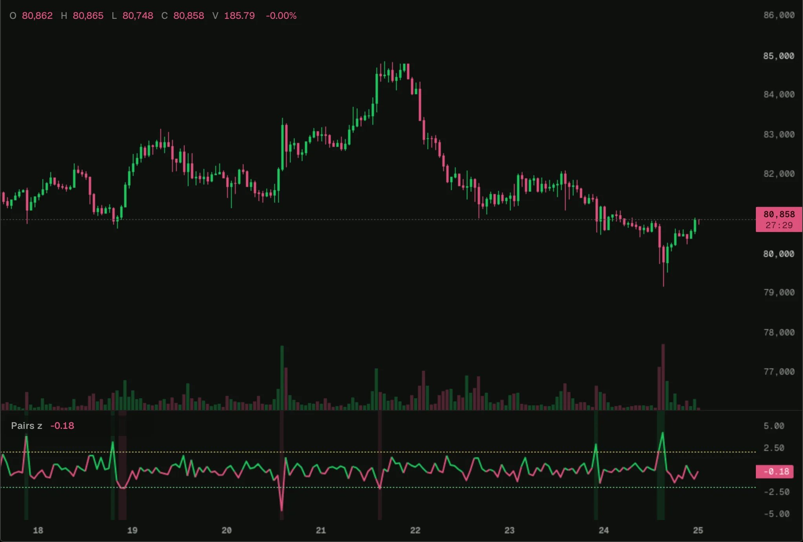Click the 80,000 price axis label
This screenshot has height=542, width=803.
(x=779, y=254)
